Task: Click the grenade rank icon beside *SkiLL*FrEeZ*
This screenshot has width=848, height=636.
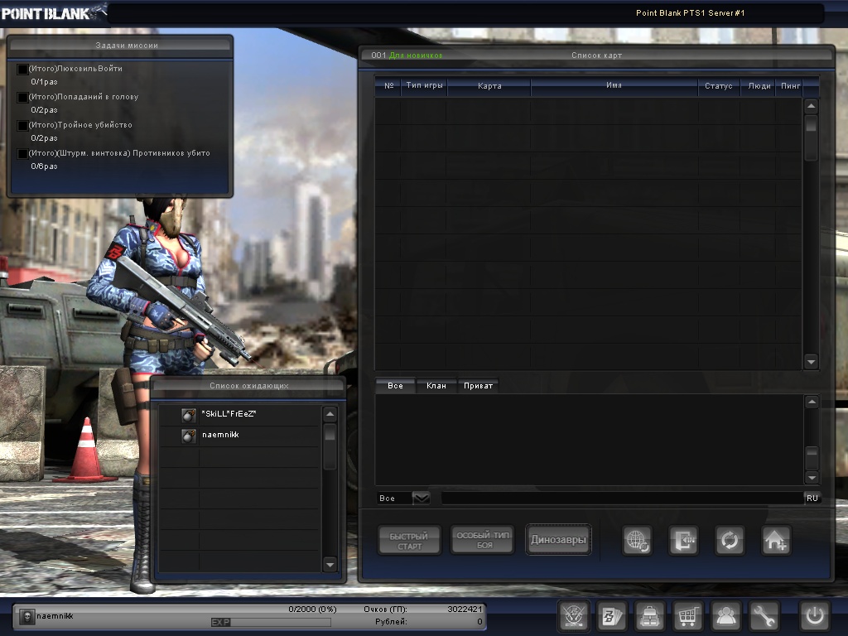Action: [188, 415]
